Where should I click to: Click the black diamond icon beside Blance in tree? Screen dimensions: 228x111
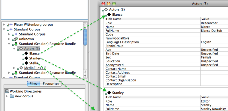coord(26,53)
